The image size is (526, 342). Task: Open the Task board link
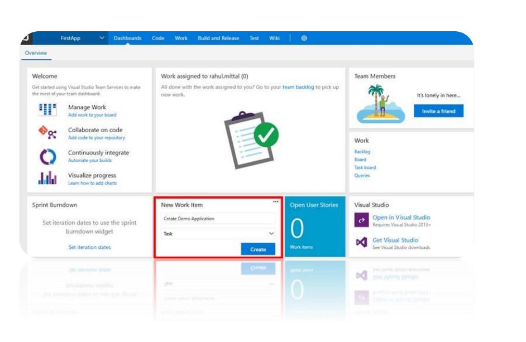click(x=365, y=167)
